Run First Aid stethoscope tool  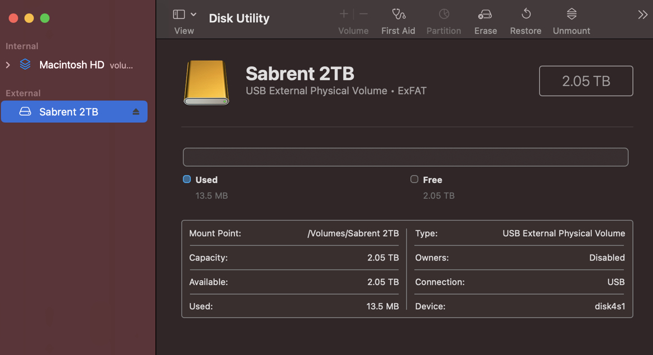pos(398,14)
